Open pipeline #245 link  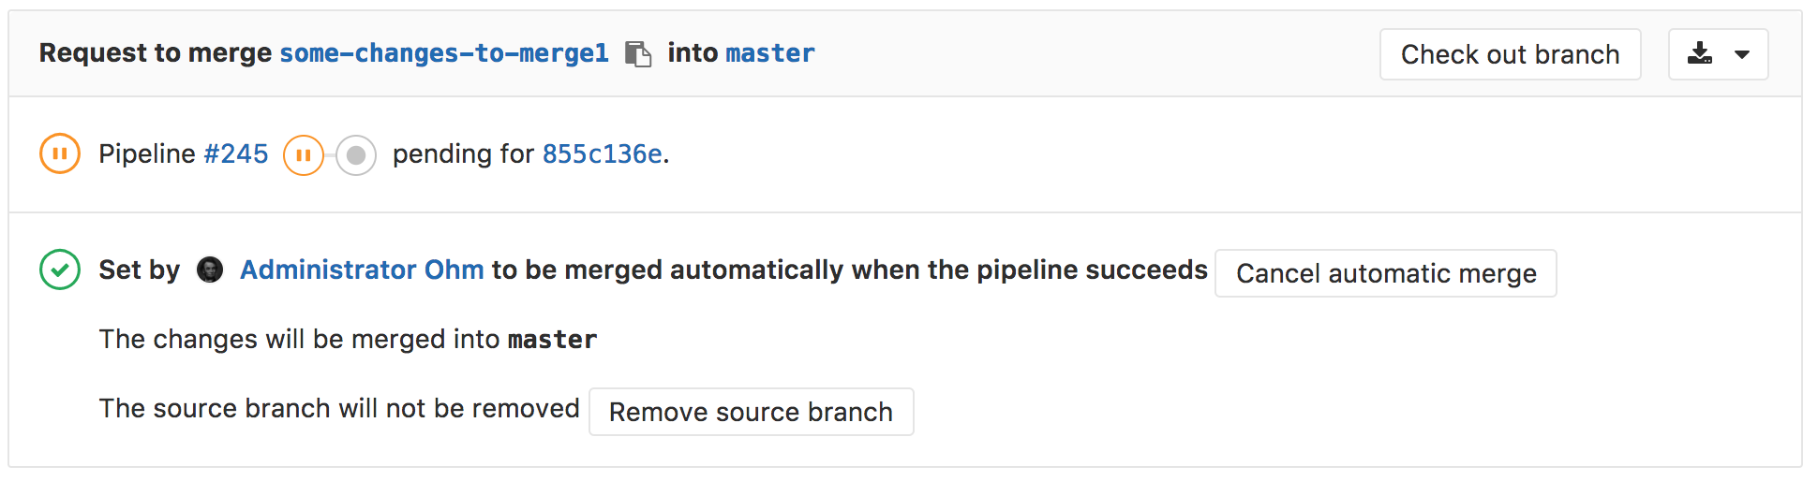(x=236, y=153)
